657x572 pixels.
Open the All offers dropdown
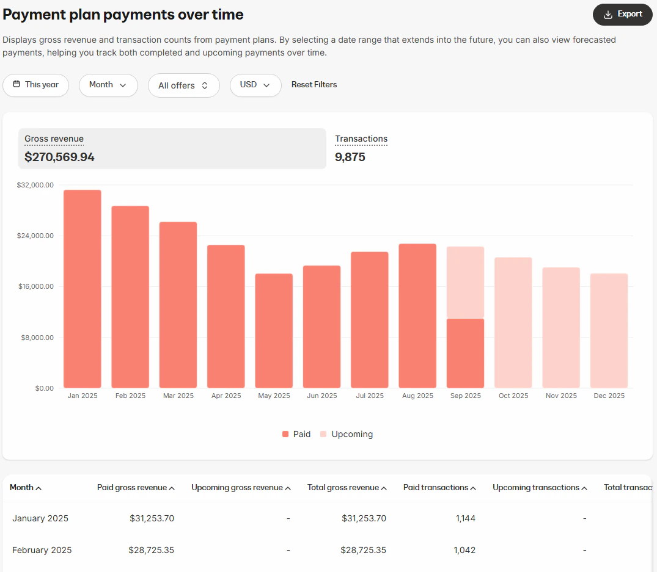pyautogui.click(x=184, y=85)
